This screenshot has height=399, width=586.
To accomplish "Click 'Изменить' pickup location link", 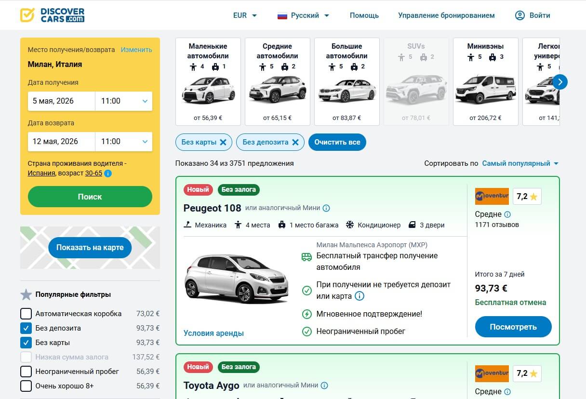I will [x=136, y=50].
